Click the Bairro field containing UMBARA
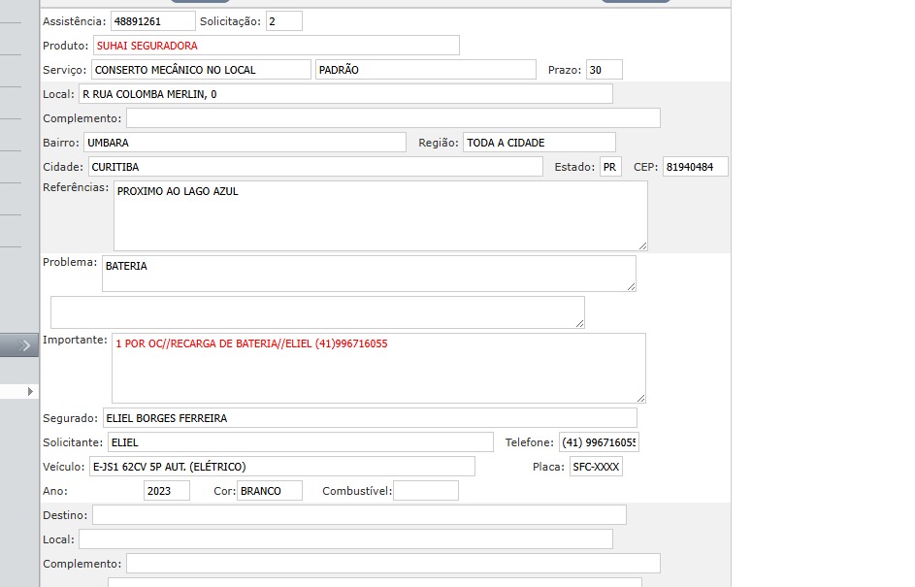The image size is (915, 587). (x=245, y=143)
